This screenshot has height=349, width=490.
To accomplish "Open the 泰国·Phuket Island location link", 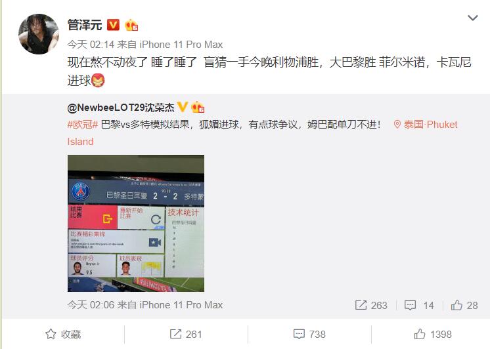I will pos(425,125).
